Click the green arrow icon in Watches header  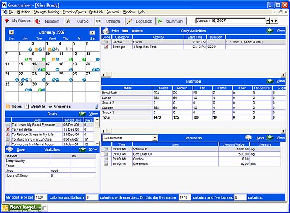click(x=82, y=149)
